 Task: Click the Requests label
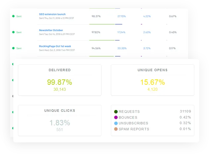click(x=129, y=112)
